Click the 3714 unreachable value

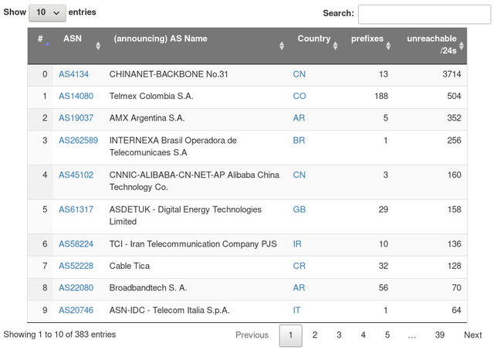coord(452,74)
